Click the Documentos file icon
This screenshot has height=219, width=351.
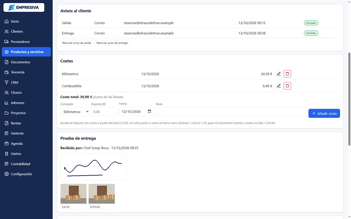[6, 62]
